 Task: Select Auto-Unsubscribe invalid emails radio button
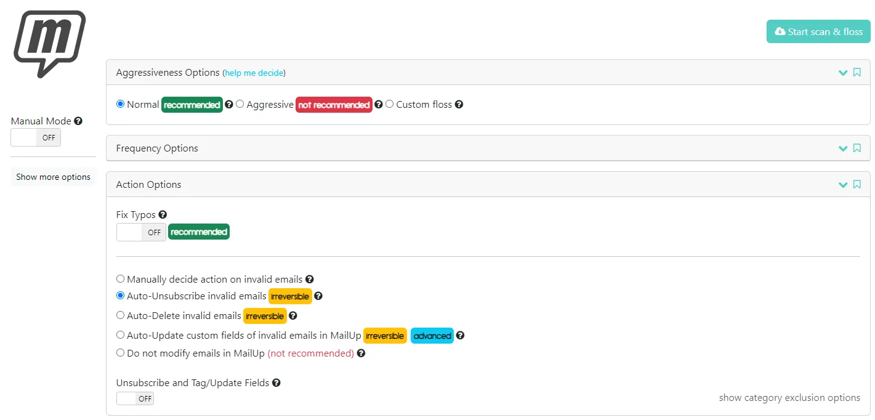point(120,296)
